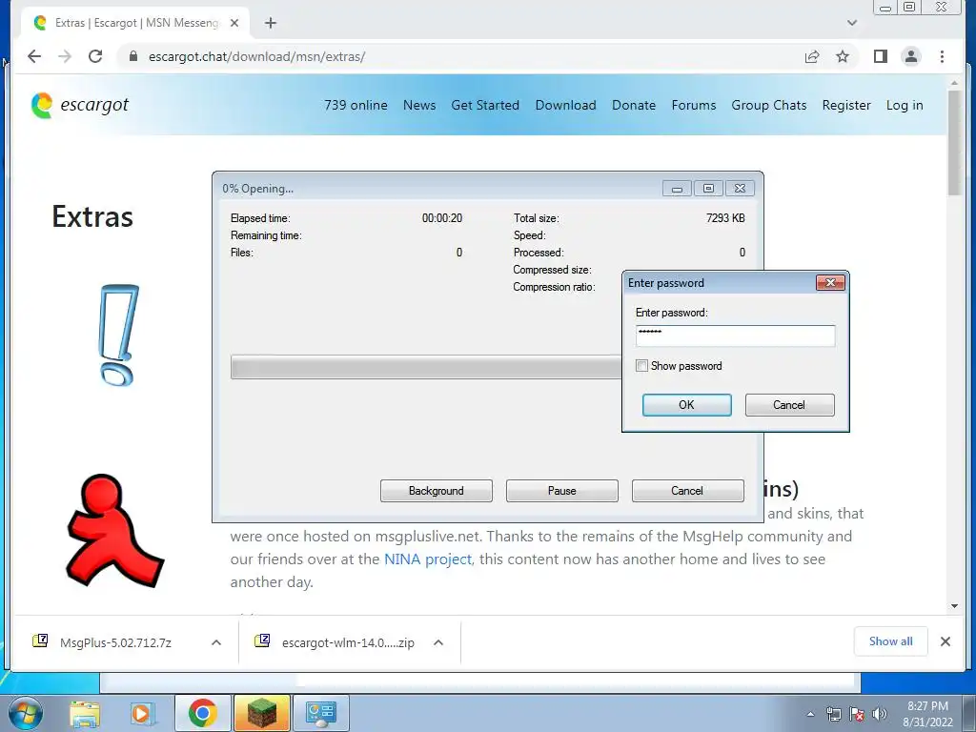Screen dimensions: 976x732
Task: Reload the escargot.chat page
Action: pos(95,56)
